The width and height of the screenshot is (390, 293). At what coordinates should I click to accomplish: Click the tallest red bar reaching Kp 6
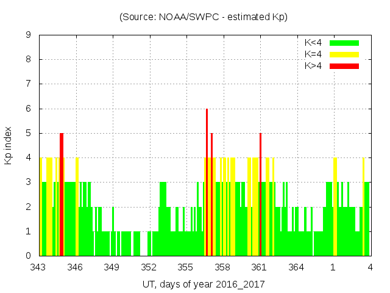[x=207, y=183]
